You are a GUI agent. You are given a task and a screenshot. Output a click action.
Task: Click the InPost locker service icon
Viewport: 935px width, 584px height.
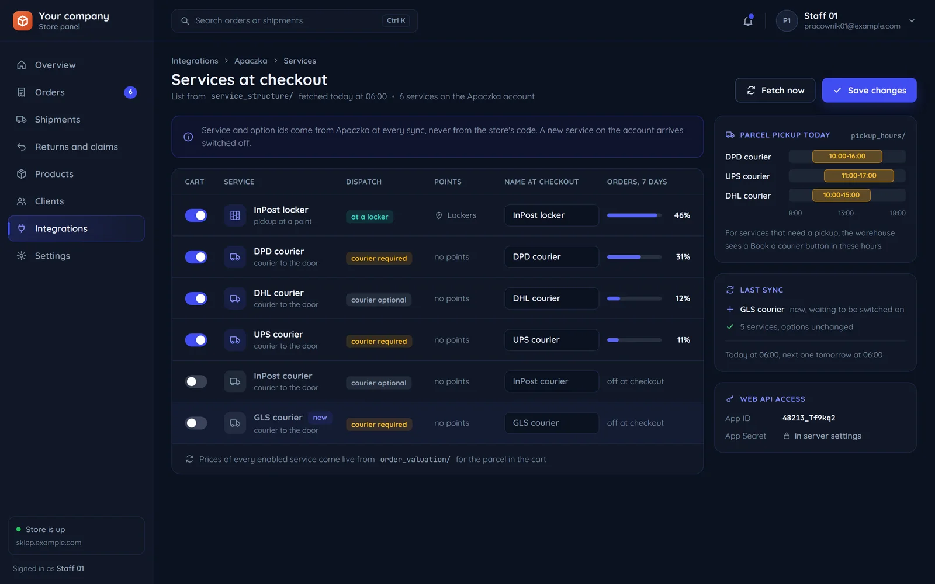pos(235,215)
